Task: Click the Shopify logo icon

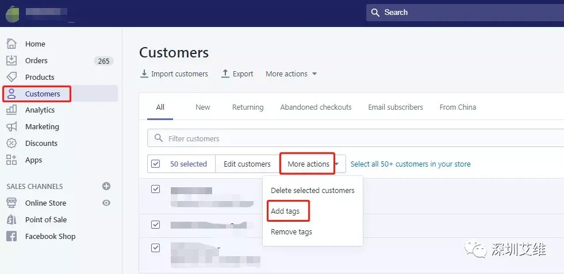Action: 12,14
